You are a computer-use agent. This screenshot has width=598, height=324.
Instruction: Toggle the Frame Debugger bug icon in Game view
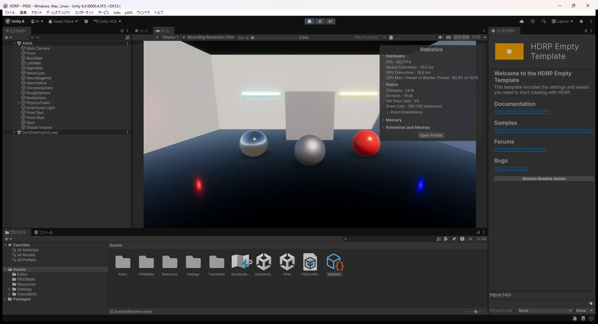pyautogui.click(x=391, y=37)
